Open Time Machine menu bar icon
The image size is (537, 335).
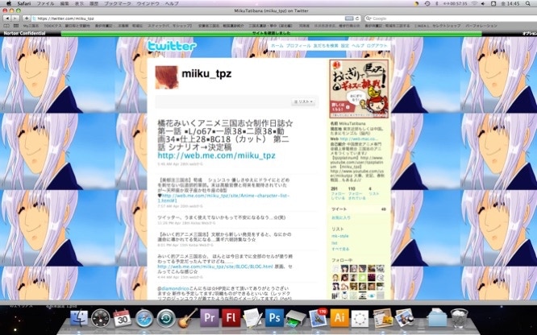click(427, 3)
